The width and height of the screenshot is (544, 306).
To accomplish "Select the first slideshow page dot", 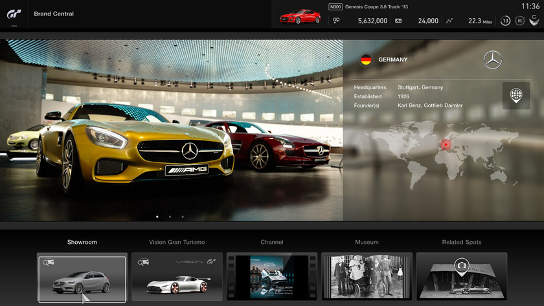I will coord(157,217).
